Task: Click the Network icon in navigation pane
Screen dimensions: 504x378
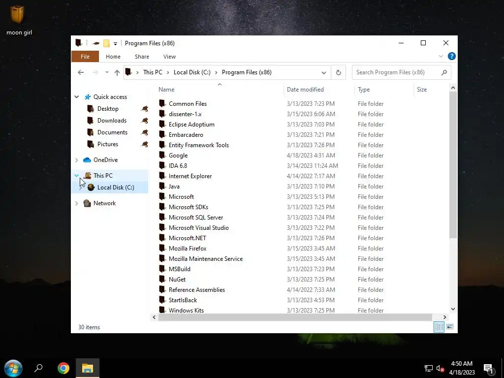Action: 87,203
